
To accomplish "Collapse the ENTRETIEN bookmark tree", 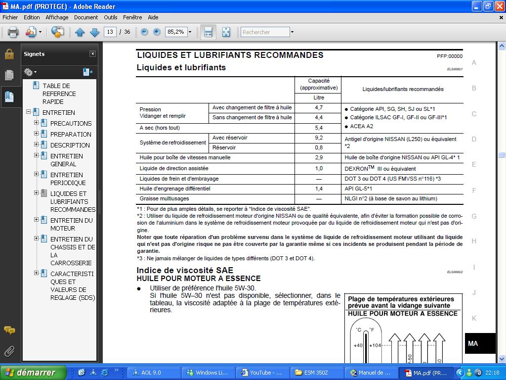I will (x=29, y=112).
